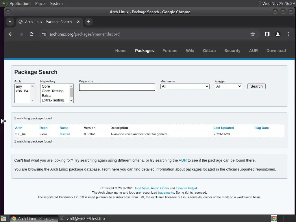Image resolution: width=296 pixels, height=222 pixels.
Task: Bookmark this page with the star icon
Action: 253,34
